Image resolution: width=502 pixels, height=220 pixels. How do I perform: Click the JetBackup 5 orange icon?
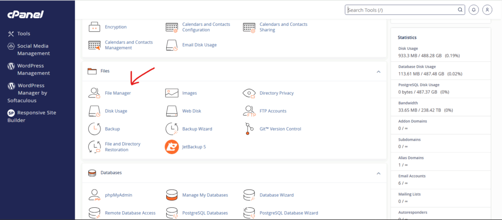(172, 147)
